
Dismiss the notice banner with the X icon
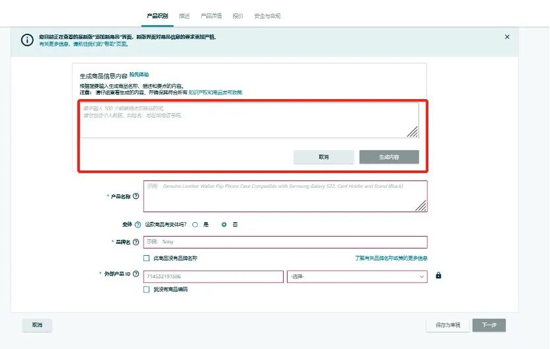[507, 37]
